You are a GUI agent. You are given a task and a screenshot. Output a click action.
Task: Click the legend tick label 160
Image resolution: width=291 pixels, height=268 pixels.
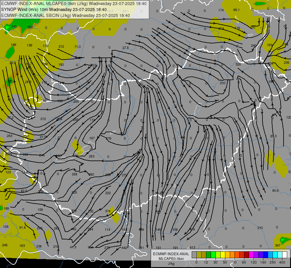pos(263,262)
